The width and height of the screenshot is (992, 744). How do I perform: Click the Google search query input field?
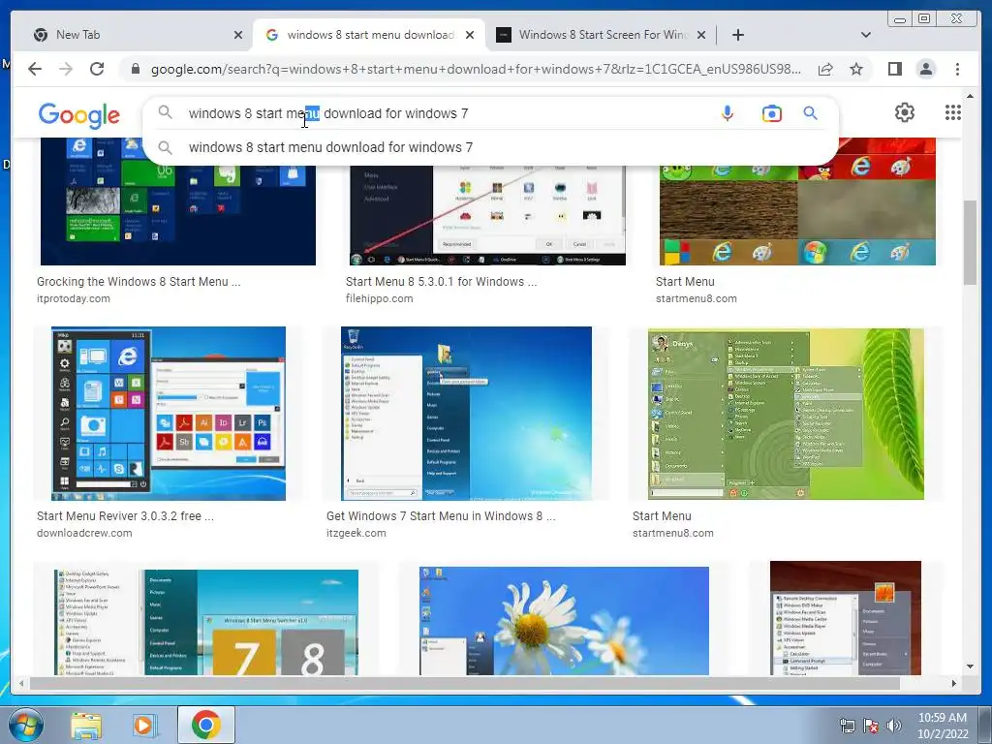443,113
